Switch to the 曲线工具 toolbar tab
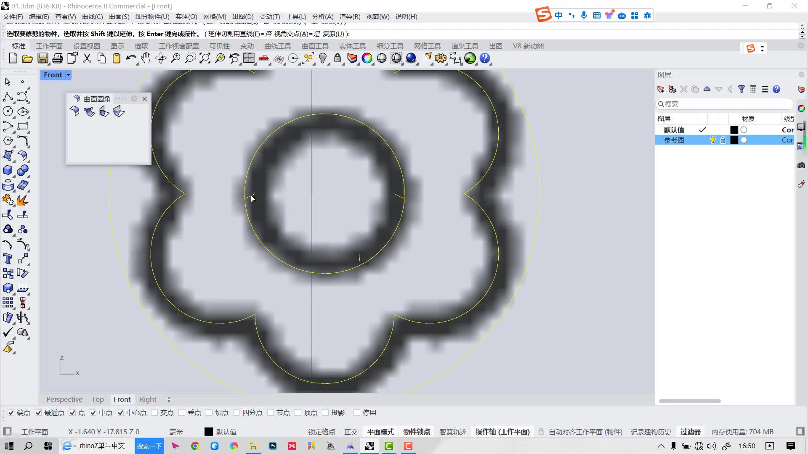The image size is (808, 454). [x=278, y=46]
